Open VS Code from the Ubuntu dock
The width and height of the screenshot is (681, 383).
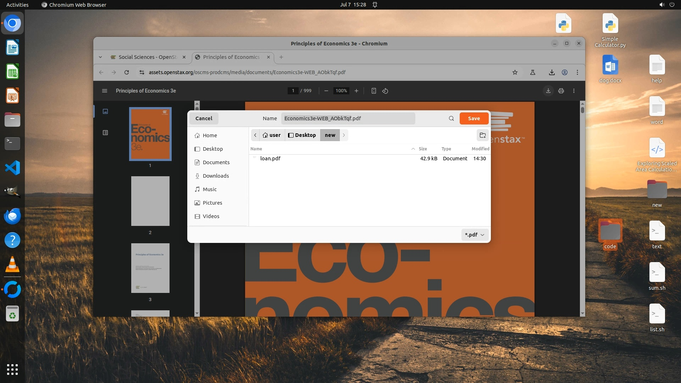(12, 168)
